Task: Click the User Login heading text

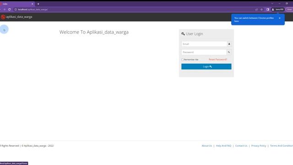Action: (x=194, y=34)
